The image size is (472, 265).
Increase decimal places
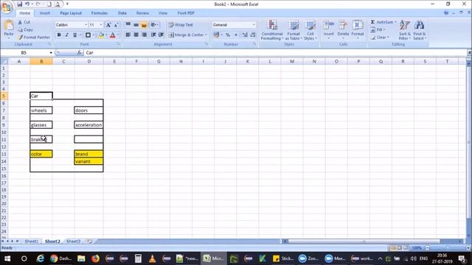tap(245, 35)
